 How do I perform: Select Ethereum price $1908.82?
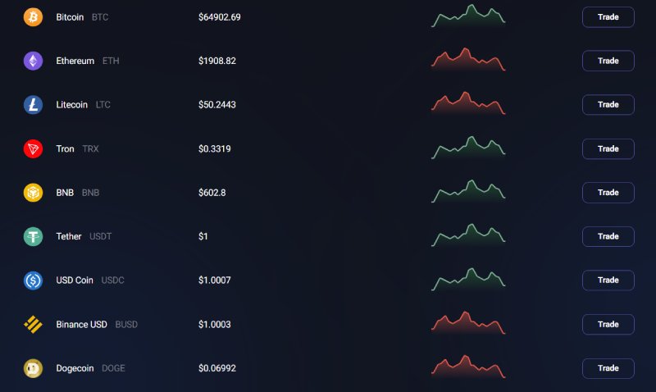pyautogui.click(x=217, y=61)
